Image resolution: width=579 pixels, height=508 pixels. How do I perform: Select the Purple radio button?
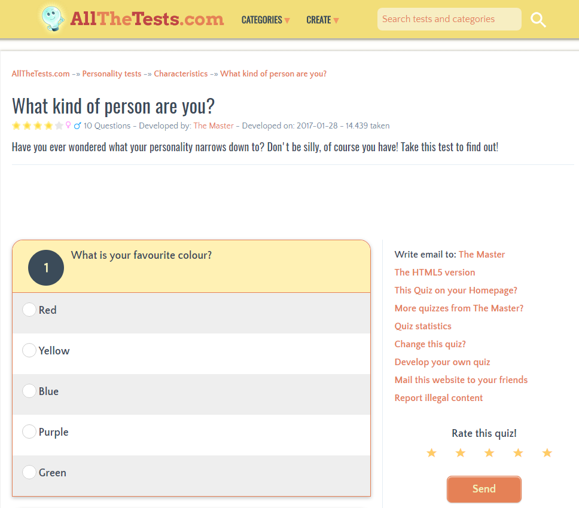(29, 432)
